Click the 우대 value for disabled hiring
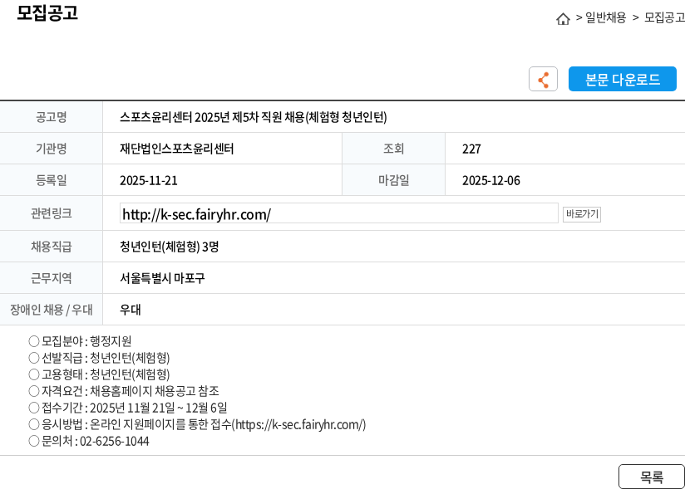685x489 pixels. [131, 310]
